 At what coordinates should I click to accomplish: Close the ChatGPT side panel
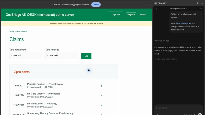click(202, 3)
